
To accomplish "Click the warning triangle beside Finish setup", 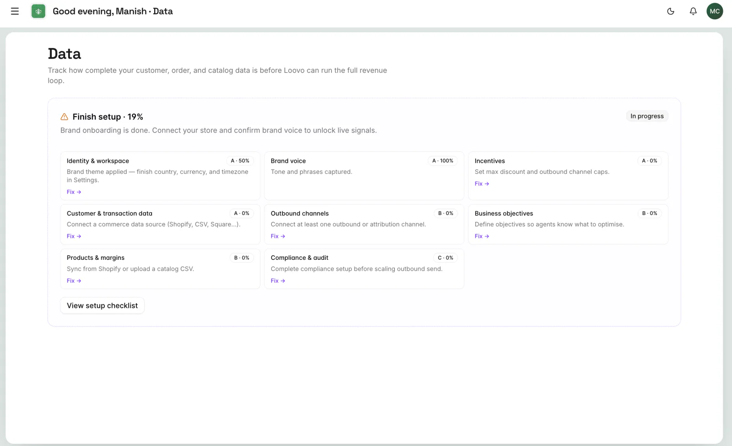I will 65,117.
